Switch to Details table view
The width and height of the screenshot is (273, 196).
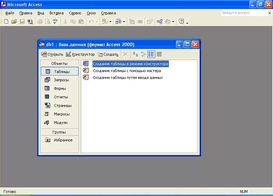(x=159, y=54)
